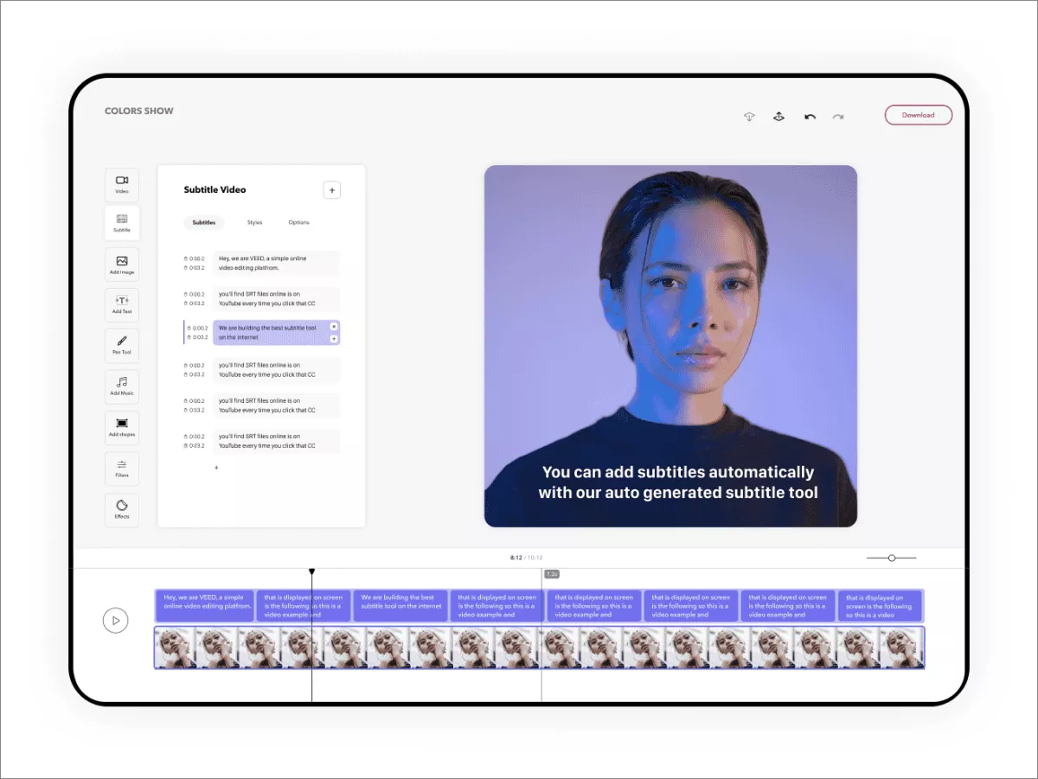Open the Effects panel
The width and height of the screenshot is (1038, 779).
point(122,508)
